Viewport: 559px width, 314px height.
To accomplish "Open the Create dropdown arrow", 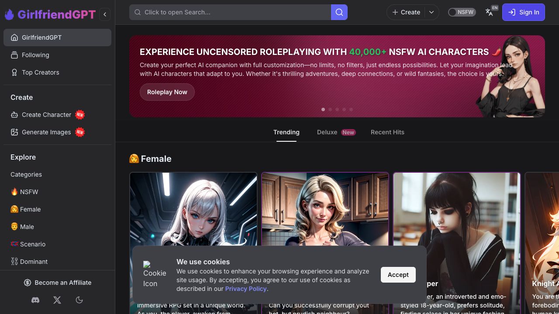I will tap(431, 12).
